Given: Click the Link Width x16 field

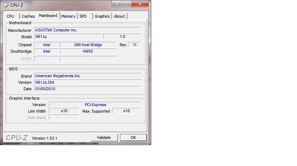Looking at the screenshot, I should pyautogui.click(x=64, y=111).
